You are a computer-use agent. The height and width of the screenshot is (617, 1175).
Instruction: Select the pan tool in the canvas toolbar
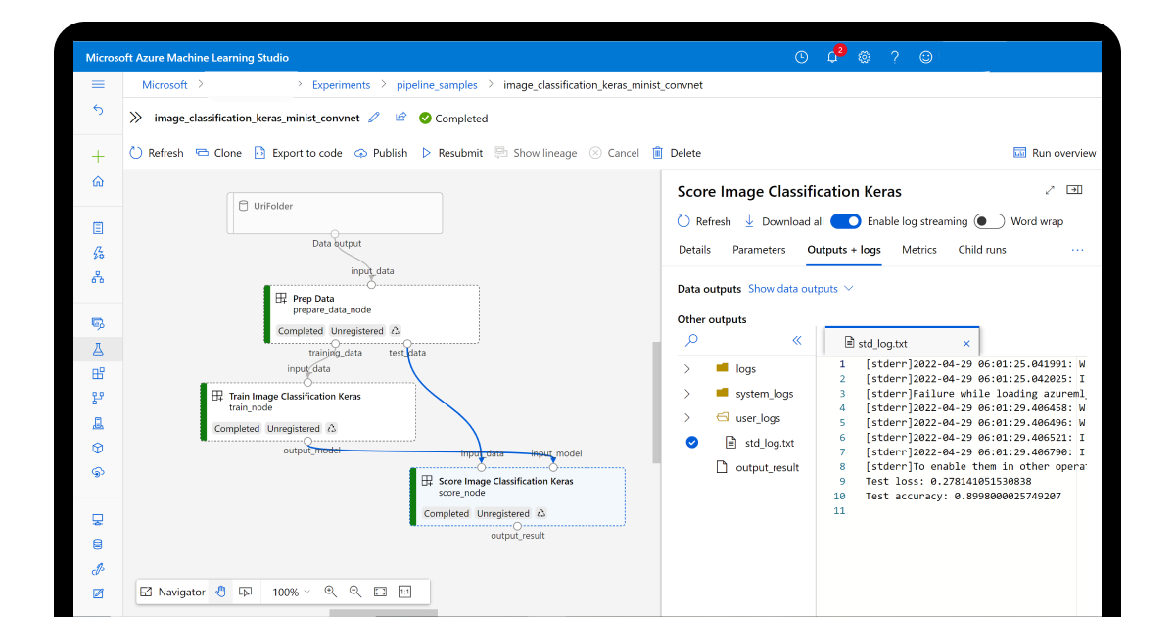pyautogui.click(x=220, y=592)
